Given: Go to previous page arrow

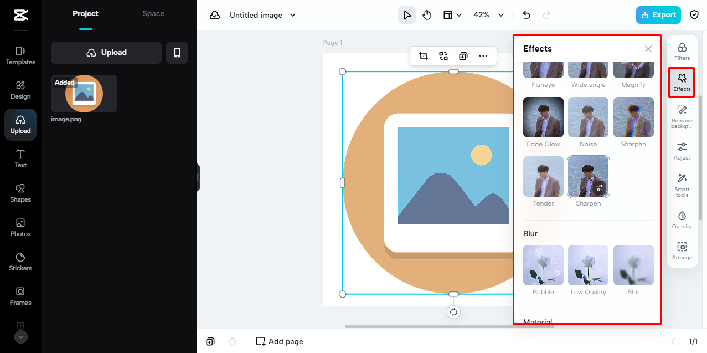Looking at the screenshot, I should tap(673, 341).
